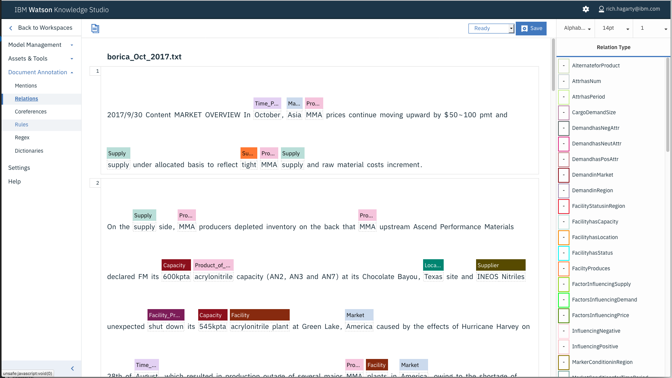
Task: Toggle the FacilityhasCapacity relation box
Action: pyautogui.click(x=564, y=222)
